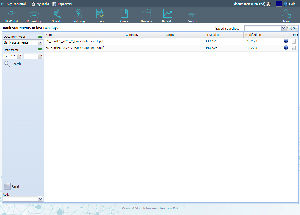The image size is (300, 215).
Task: Expand the Document type Bank statements dropdown
Action: [40, 42]
